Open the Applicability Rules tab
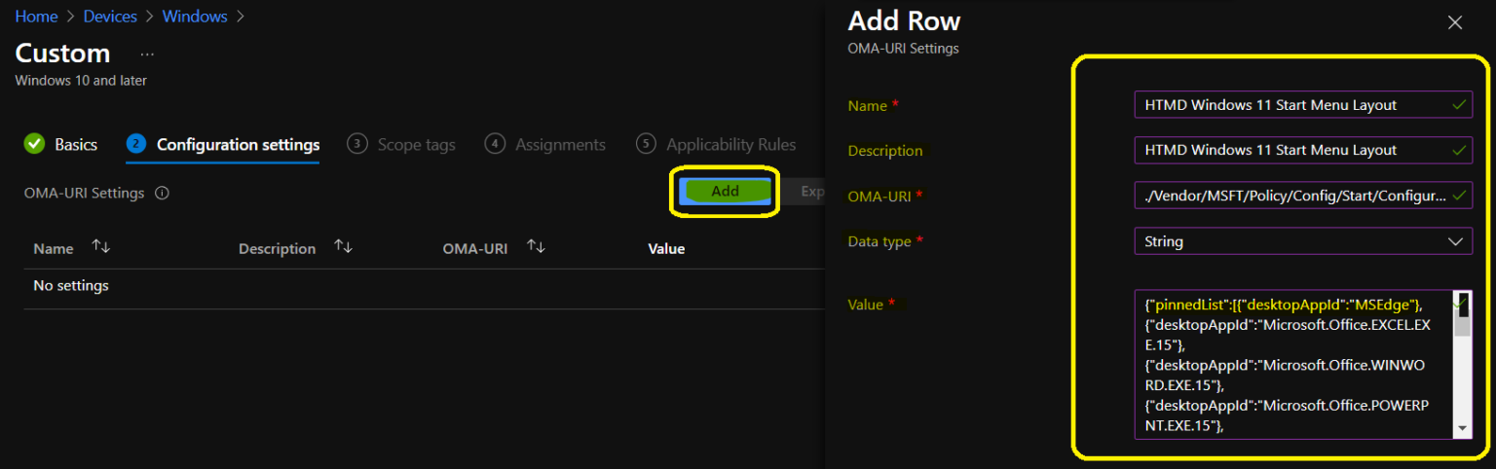This screenshot has width=1496, height=469. coord(730,145)
